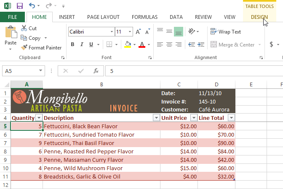Apply yellow fill color bucket
Screen dimensions: 283x189
pos(128,44)
